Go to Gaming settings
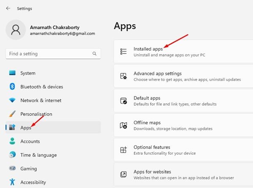The height and width of the screenshot is (188, 253). (x=53, y=168)
